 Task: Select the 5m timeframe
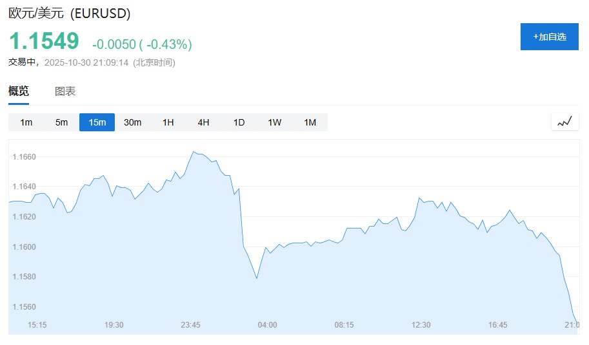click(x=61, y=122)
